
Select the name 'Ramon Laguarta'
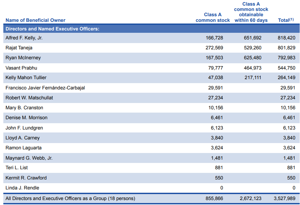coord(24,148)
